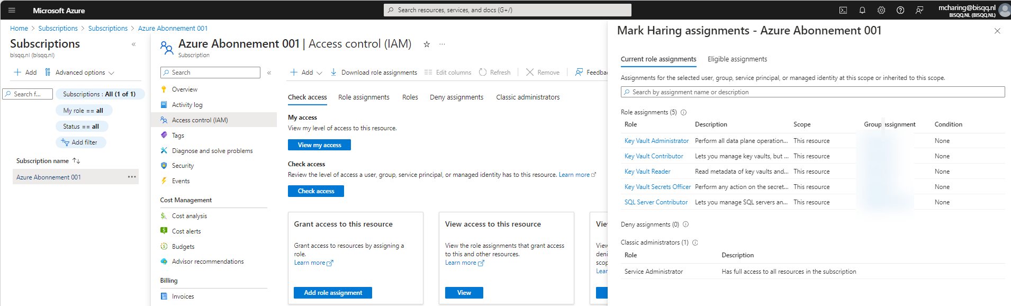Switch to Eligible assignments tab
The height and width of the screenshot is (306, 1011).
pos(737,59)
